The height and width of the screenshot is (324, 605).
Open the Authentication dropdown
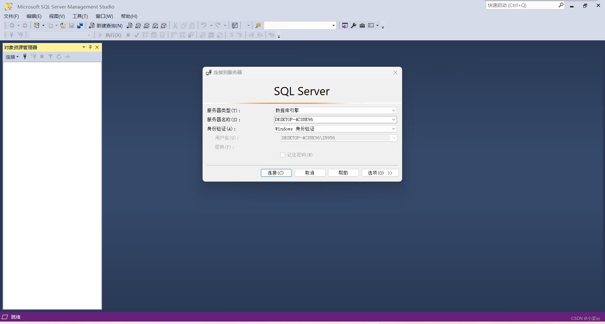[394, 129]
